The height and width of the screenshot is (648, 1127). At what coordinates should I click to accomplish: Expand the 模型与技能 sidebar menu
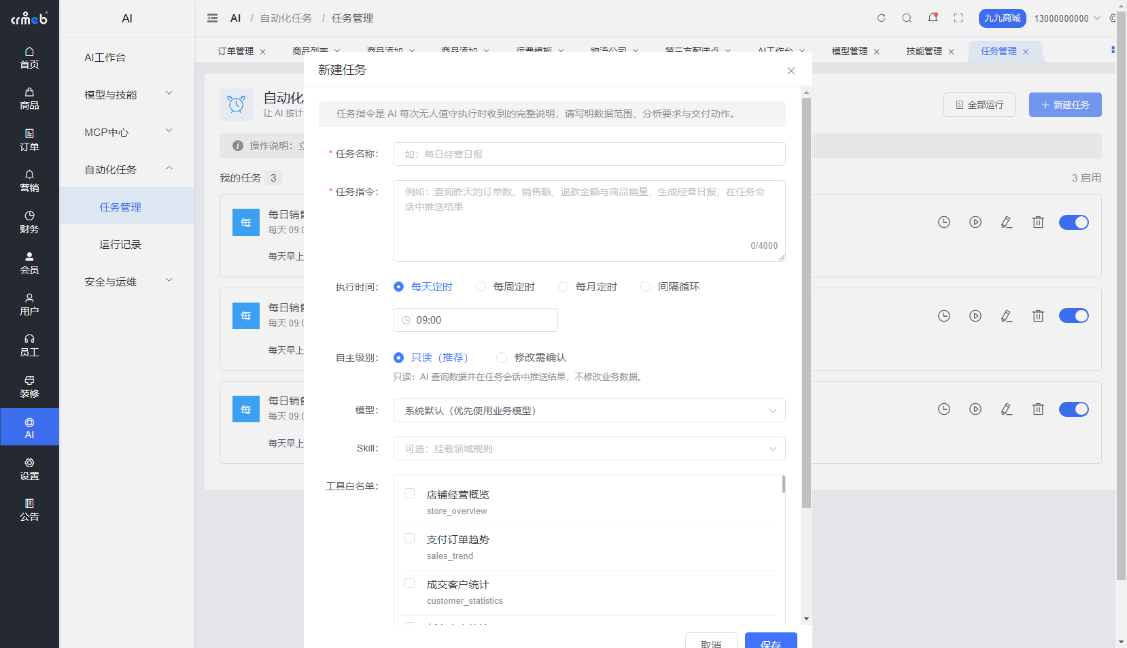click(x=127, y=95)
